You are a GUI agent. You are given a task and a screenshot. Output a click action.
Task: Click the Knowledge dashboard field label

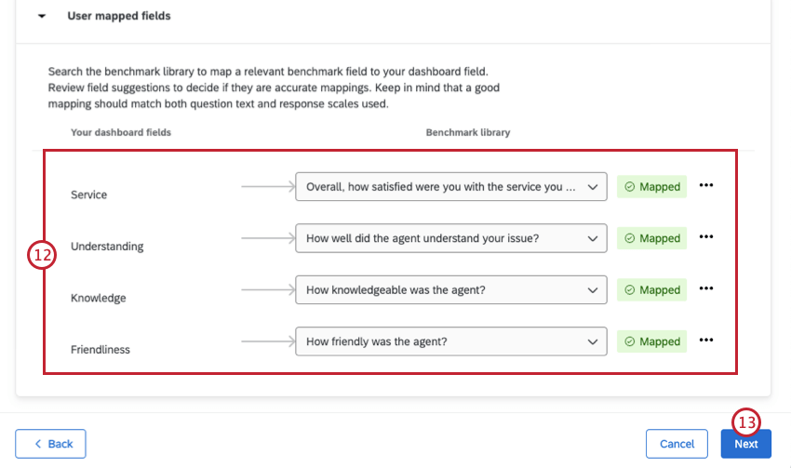(x=99, y=298)
